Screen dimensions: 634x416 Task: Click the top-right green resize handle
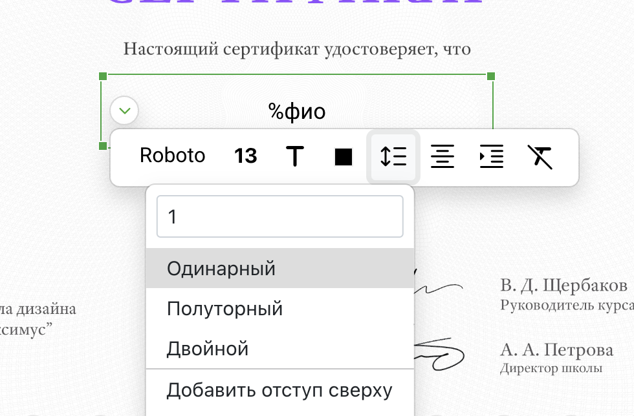coord(491,76)
